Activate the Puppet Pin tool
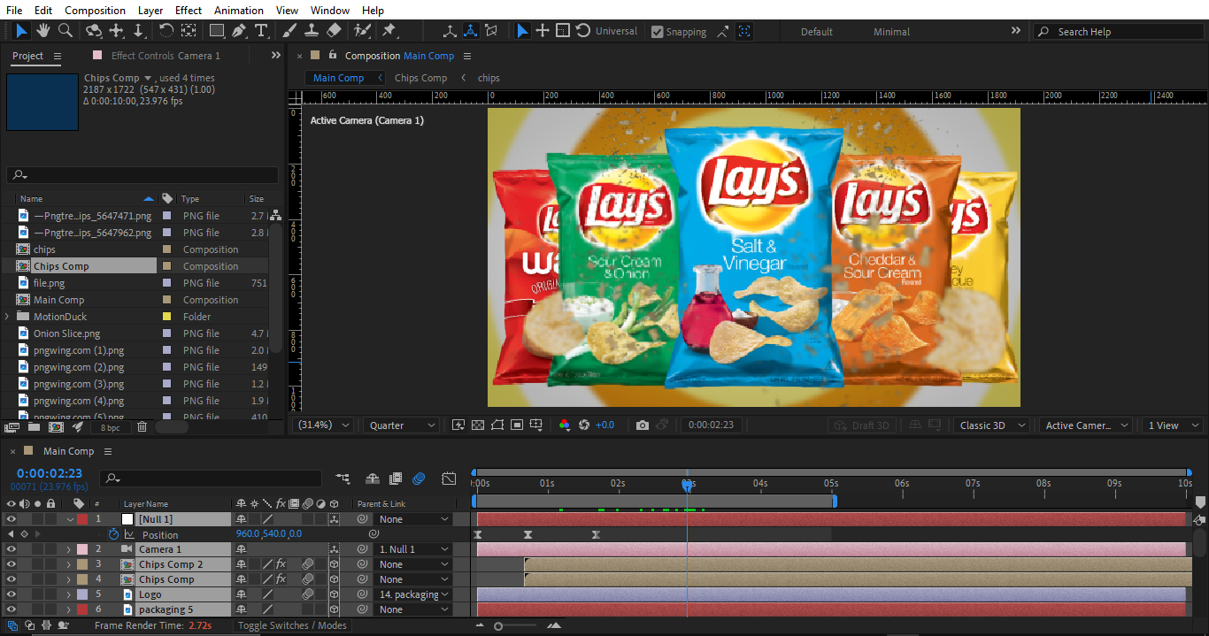This screenshot has height=636, width=1209. coord(389,31)
